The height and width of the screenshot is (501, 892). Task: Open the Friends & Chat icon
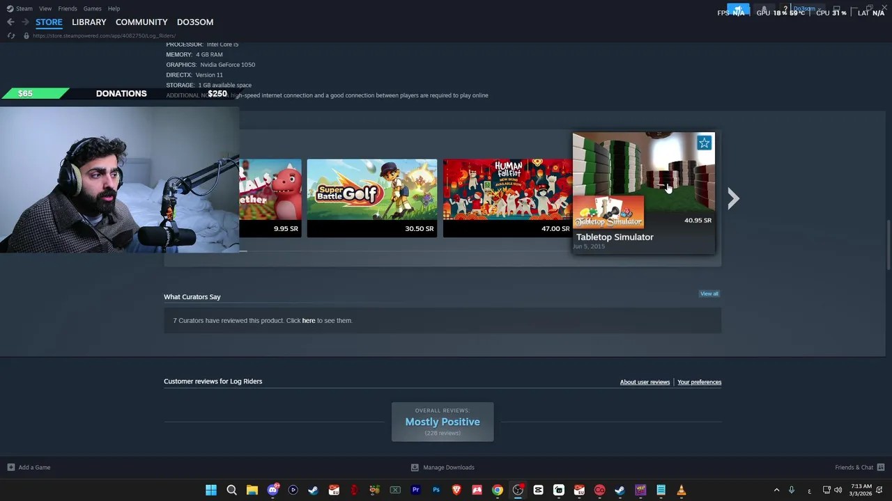tap(881, 468)
